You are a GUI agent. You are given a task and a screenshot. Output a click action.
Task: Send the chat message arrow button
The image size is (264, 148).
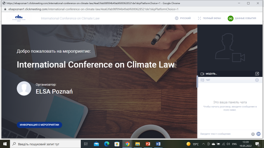pyautogui.click(x=259, y=134)
